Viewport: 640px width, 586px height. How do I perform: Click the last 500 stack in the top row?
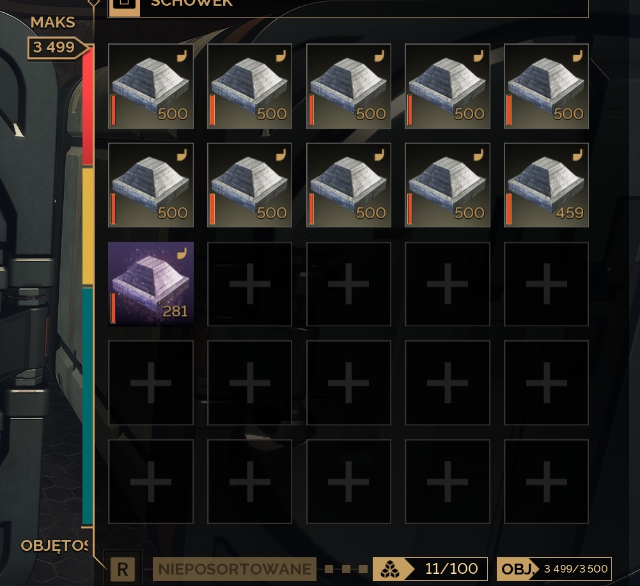546,86
